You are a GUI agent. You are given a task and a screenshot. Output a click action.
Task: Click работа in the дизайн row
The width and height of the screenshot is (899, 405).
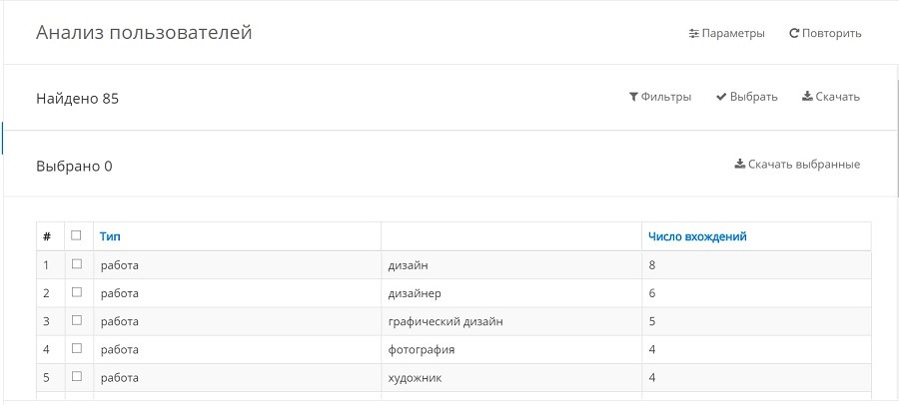pyautogui.click(x=120, y=265)
